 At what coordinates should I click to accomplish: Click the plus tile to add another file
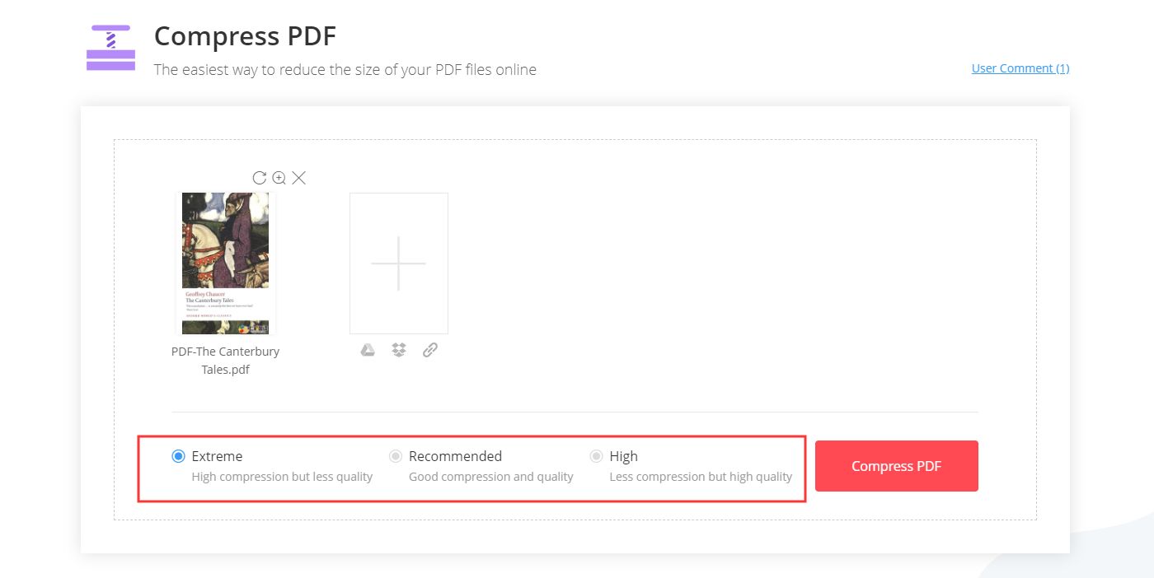click(399, 263)
